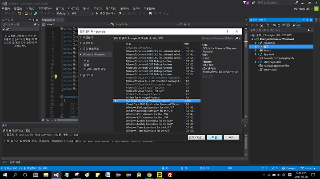The image size is (320, 179).
Task: Open the 파일 menu
Action: click(x=6, y=8)
